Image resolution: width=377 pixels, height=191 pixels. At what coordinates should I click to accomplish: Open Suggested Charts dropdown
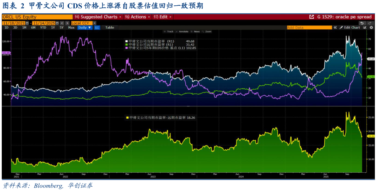tap(98, 17)
